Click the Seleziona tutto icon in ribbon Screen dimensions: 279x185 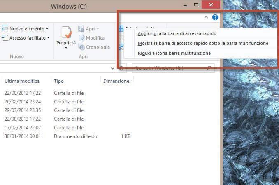[121, 29]
